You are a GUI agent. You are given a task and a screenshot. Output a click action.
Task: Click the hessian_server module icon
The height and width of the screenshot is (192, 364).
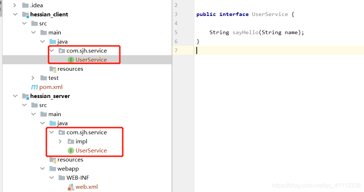point(25,96)
